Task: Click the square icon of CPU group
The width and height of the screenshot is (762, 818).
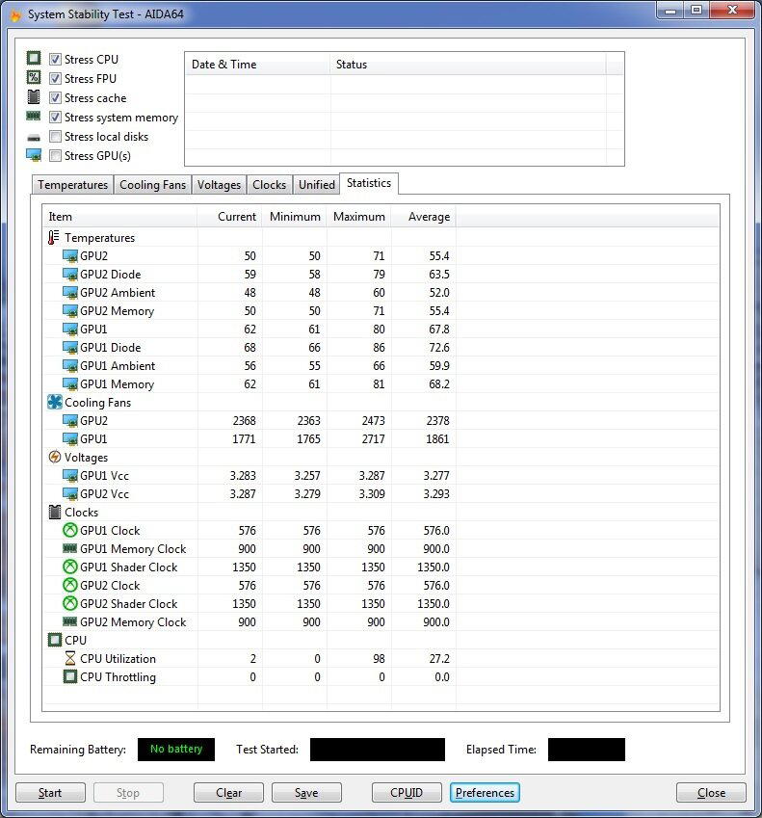Action: 54,640
